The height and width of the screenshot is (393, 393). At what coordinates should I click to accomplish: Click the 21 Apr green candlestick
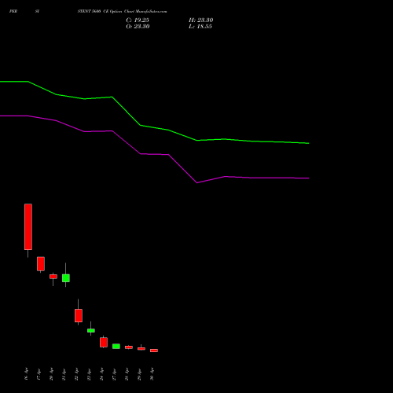coord(66,278)
